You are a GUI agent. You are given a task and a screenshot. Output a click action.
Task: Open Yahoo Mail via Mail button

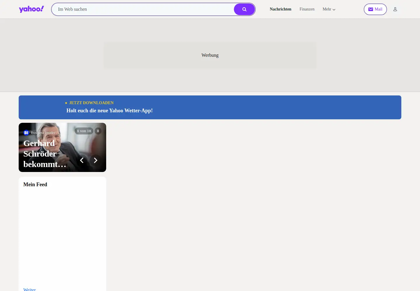tap(375, 9)
